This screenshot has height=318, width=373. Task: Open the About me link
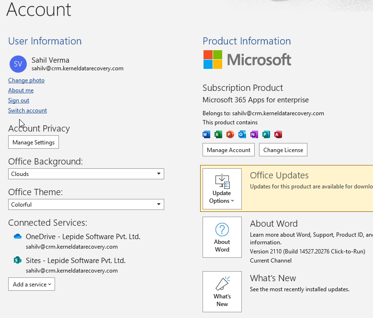21,90
